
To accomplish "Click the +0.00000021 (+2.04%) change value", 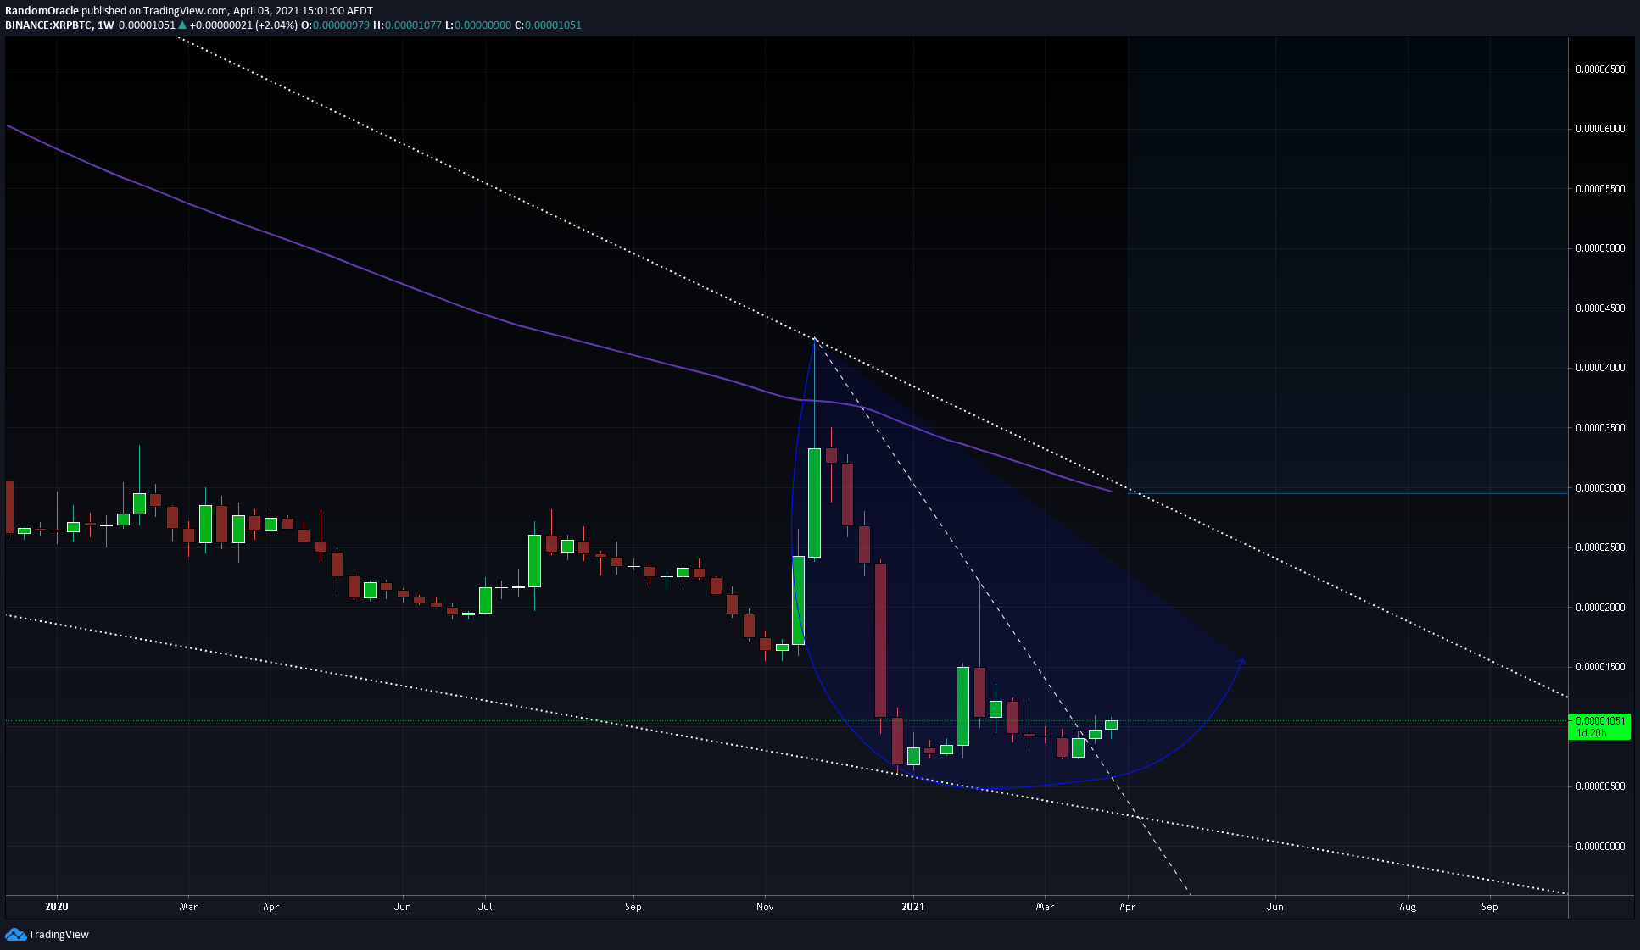I will [243, 25].
